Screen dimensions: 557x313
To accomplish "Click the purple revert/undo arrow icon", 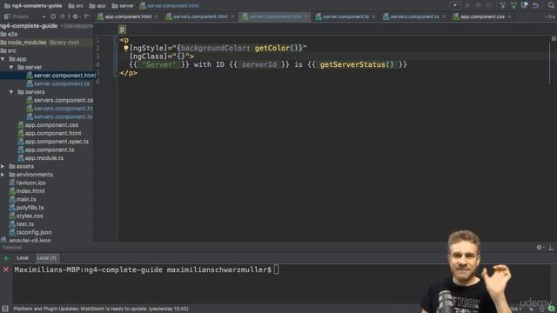I will click(535, 5).
